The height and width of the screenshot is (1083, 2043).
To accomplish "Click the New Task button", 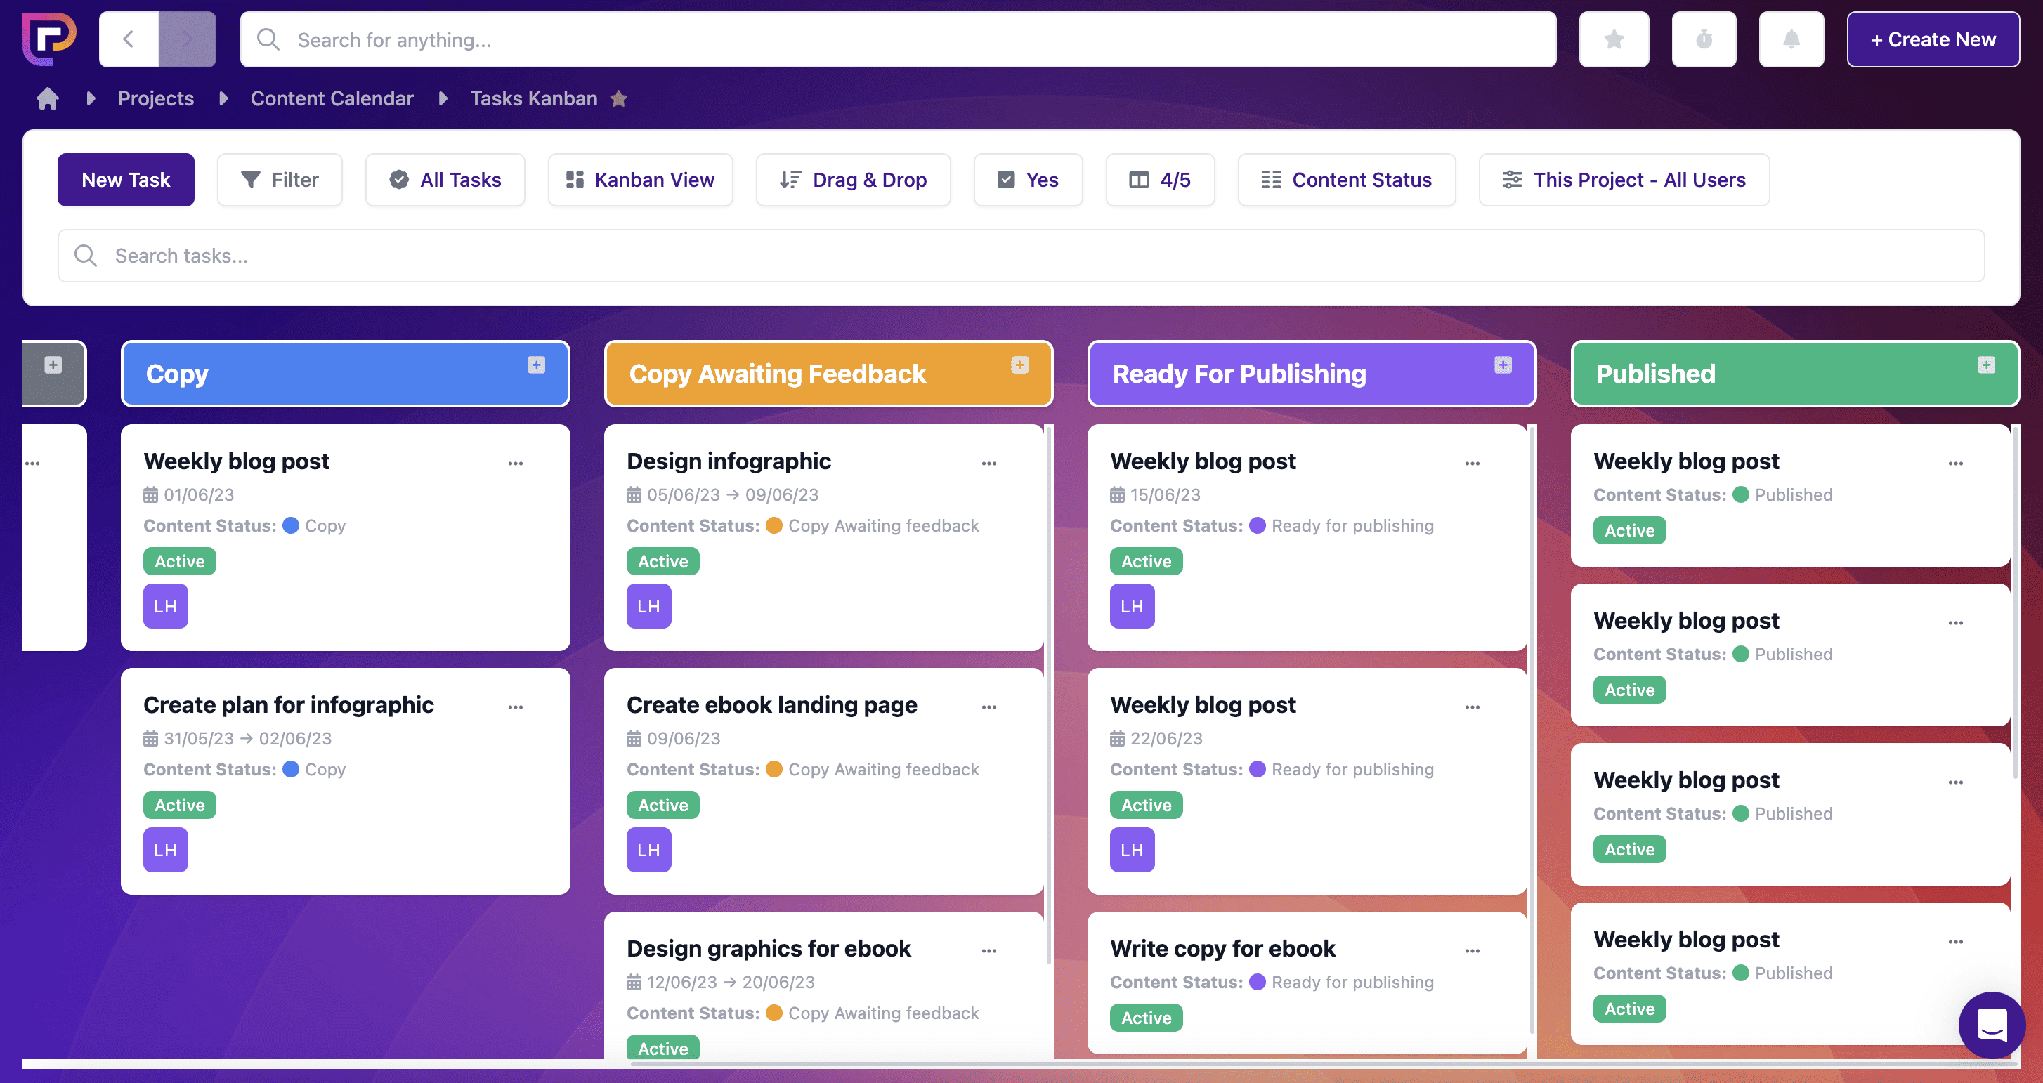I will tap(125, 180).
